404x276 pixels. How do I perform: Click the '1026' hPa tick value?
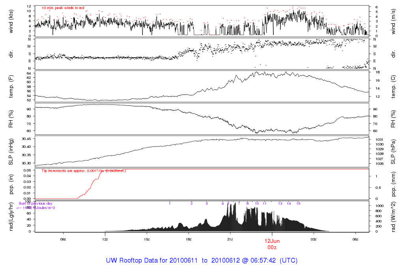tap(380, 164)
